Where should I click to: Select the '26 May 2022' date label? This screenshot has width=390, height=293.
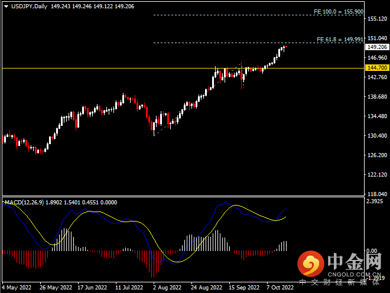(56, 288)
